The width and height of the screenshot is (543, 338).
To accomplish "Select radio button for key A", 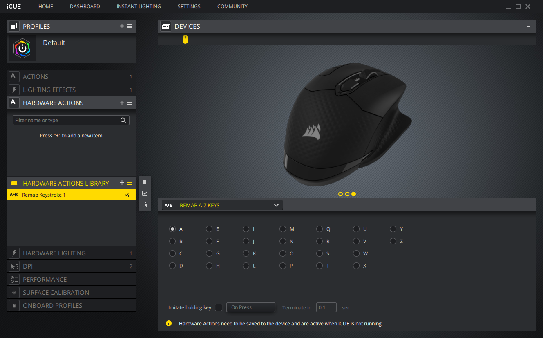I will [172, 229].
